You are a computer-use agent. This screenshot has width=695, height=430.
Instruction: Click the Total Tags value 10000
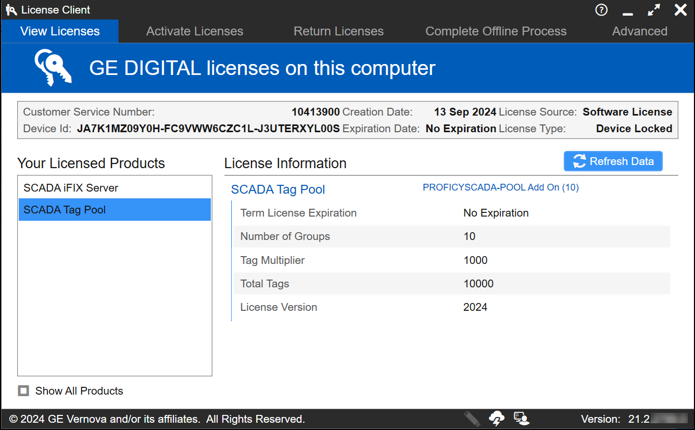pyautogui.click(x=478, y=284)
